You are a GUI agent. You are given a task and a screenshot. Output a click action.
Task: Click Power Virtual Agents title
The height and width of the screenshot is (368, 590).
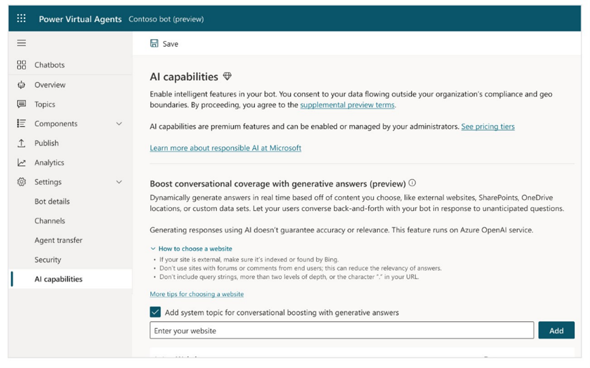click(80, 19)
